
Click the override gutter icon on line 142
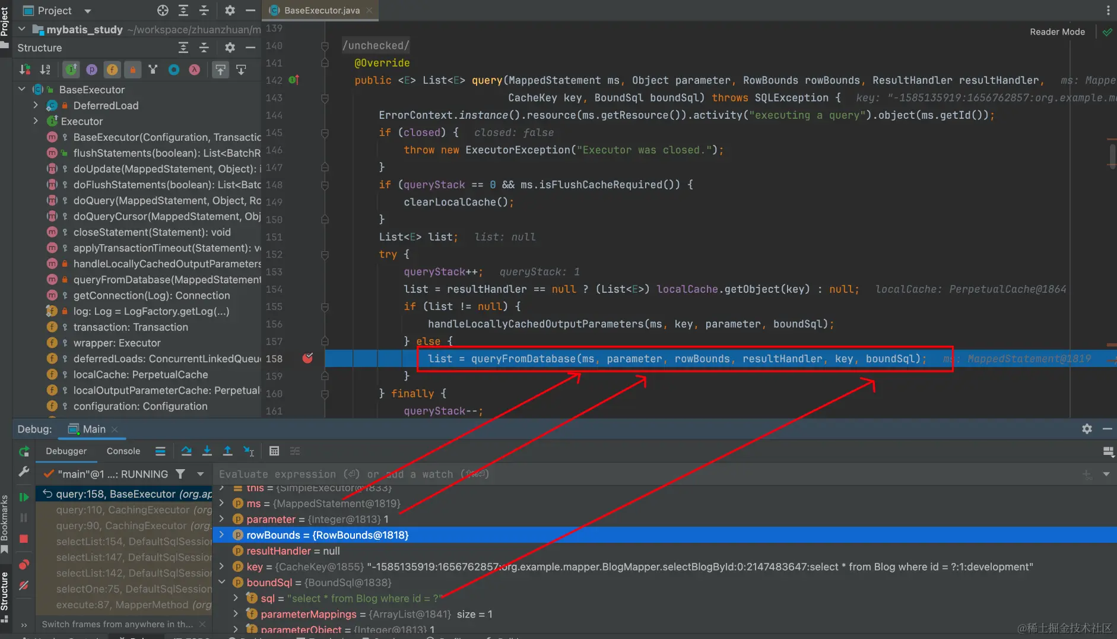click(x=294, y=80)
